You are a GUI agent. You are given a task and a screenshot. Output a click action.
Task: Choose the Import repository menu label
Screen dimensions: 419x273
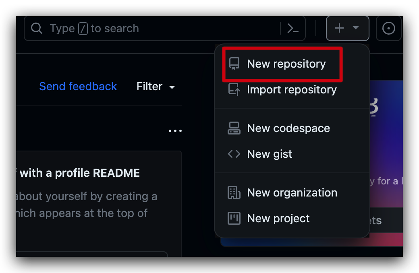pos(292,89)
